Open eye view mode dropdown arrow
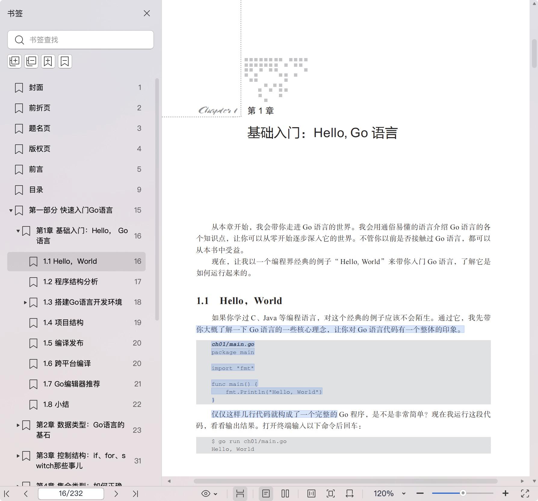 click(215, 494)
